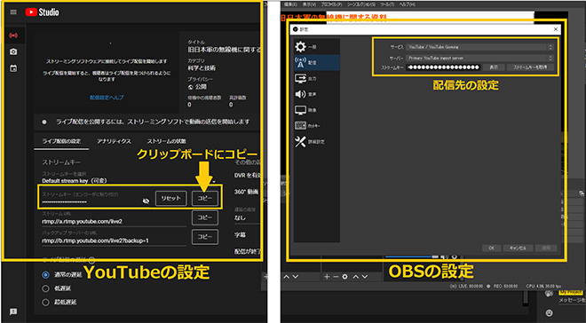The width and height of the screenshot is (586, 323).
Task: Toggle stream key visibility eye icon
Action: pyautogui.click(x=146, y=201)
